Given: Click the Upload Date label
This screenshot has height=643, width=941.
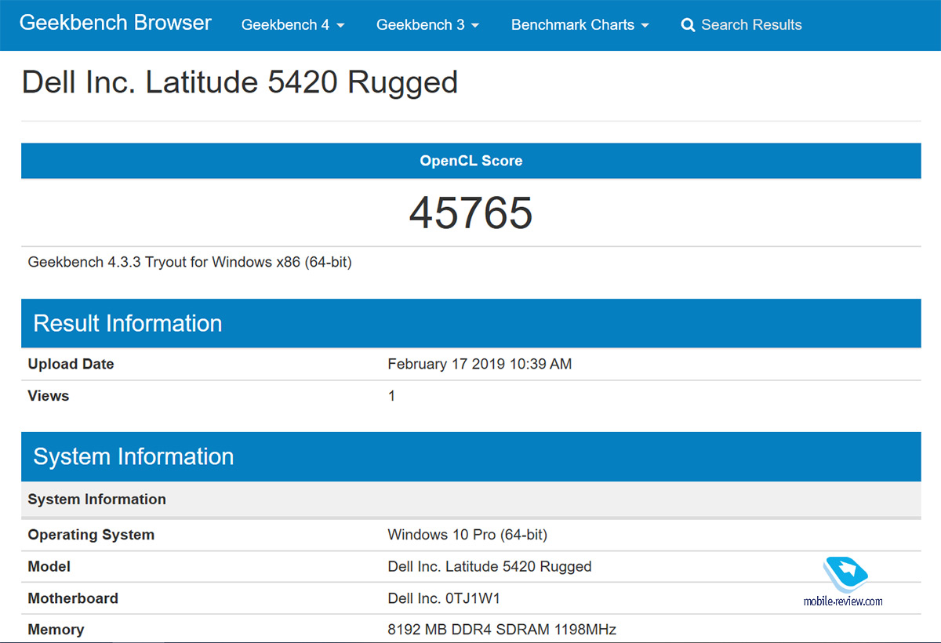Looking at the screenshot, I should click(x=71, y=364).
